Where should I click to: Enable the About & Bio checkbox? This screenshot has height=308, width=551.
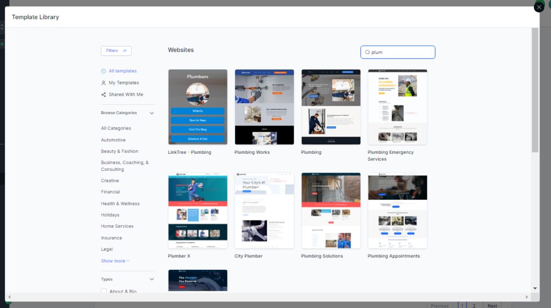pos(104,291)
